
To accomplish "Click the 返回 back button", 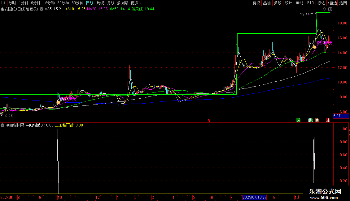I will click(343, 3).
